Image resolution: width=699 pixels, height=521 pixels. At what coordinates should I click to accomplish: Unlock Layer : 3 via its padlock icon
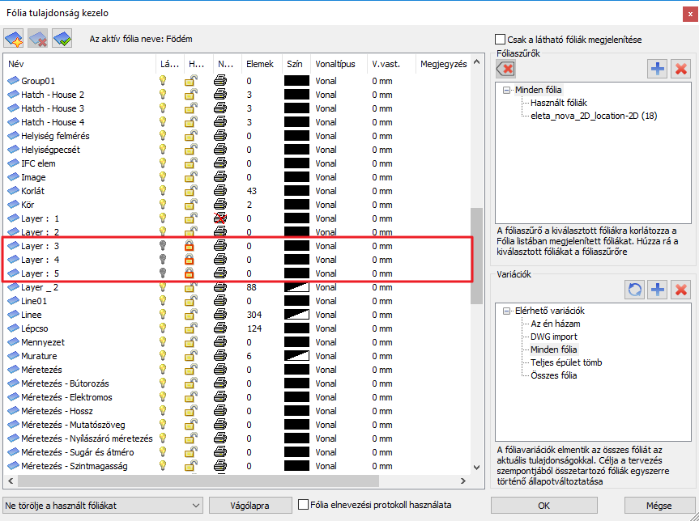tap(190, 246)
